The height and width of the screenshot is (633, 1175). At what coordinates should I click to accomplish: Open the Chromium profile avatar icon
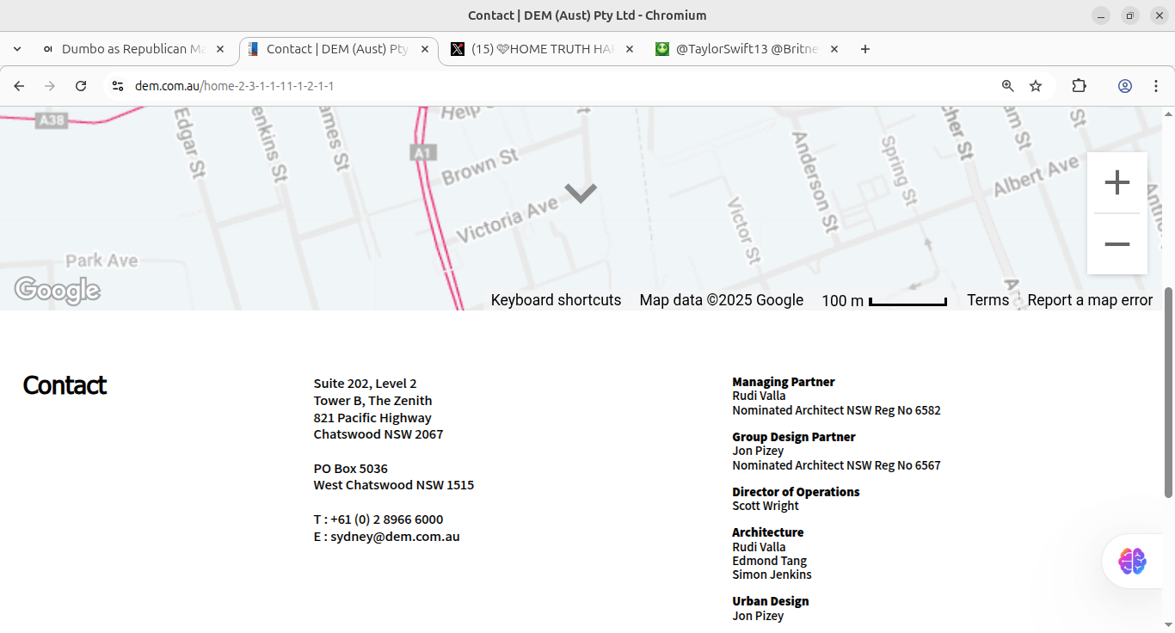1125,86
